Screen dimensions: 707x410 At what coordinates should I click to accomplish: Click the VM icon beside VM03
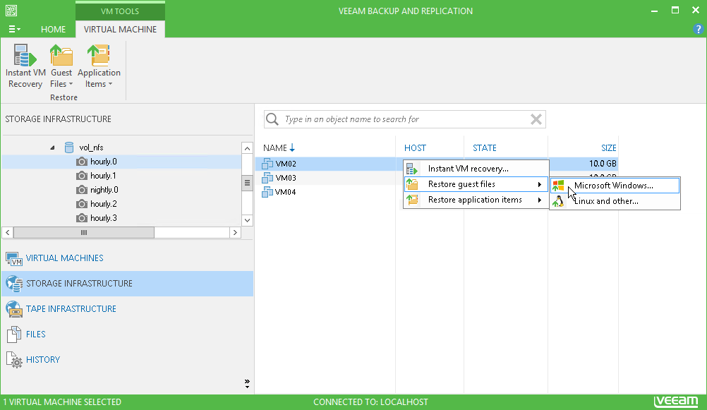pyautogui.click(x=267, y=178)
